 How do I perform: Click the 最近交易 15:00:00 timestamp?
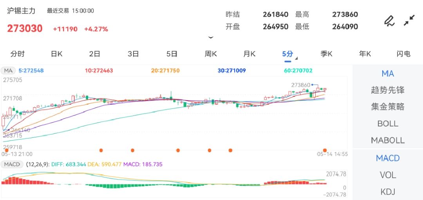pyautogui.click(x=70, y=11)
